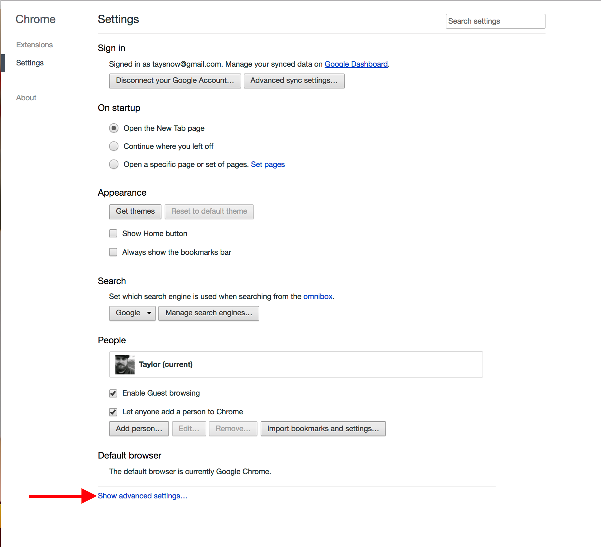Viewport: 601px width, 547px height.
Task: Expand the Google search engine dropdown
Action: tap(132, 313)
